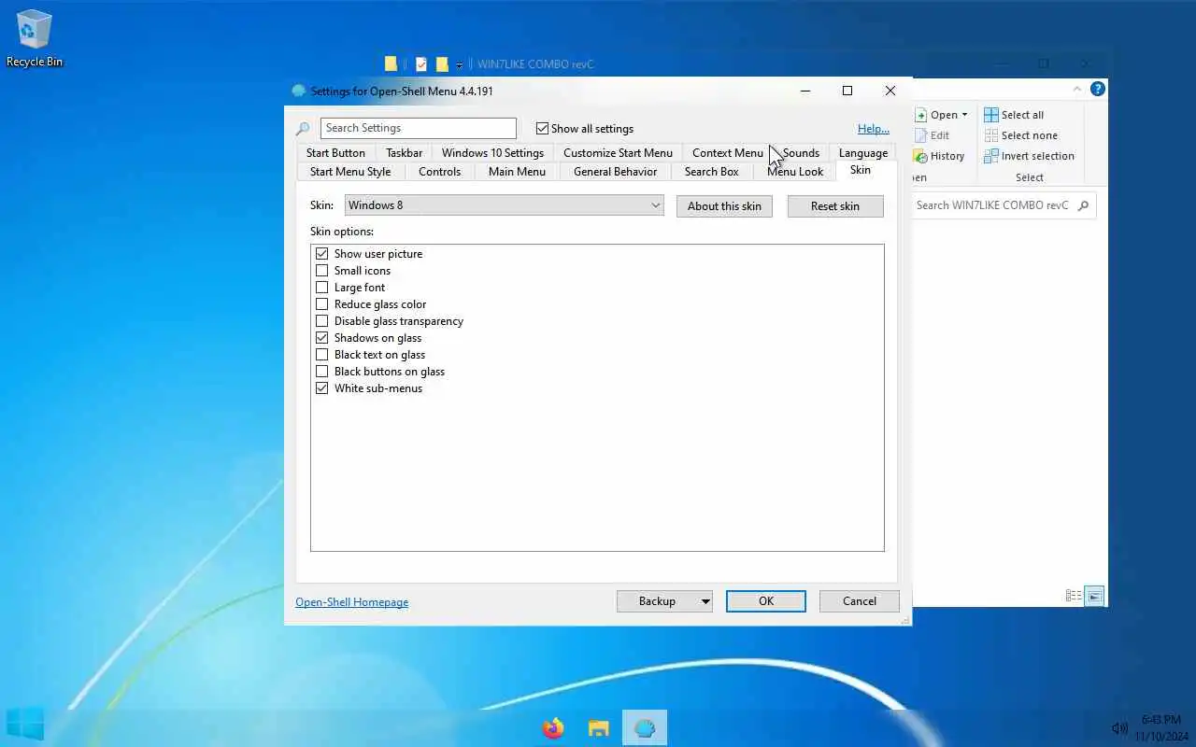Viewport: 1196px width, 747px height.
Task: Confirm settings with OK button
Action: [766, 601]
